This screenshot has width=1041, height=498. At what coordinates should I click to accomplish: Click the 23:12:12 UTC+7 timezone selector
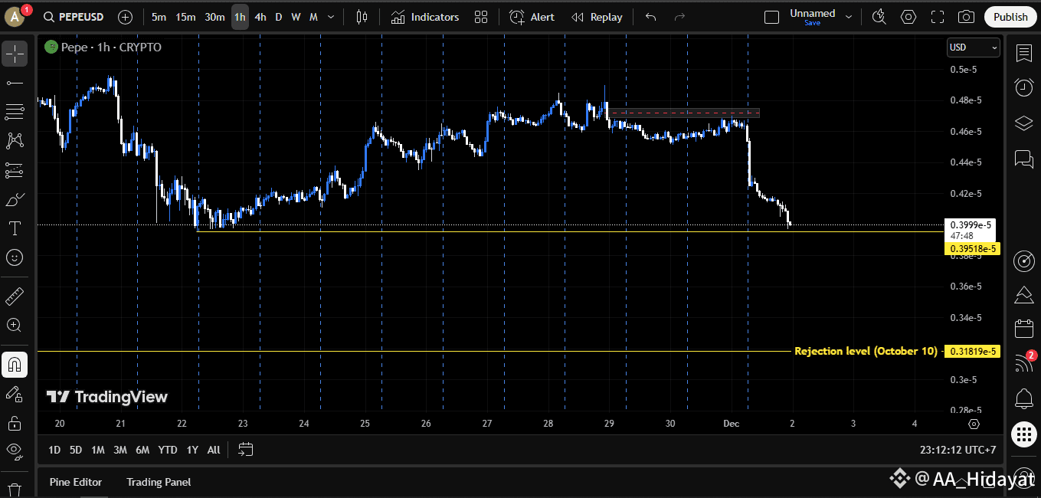958,450
